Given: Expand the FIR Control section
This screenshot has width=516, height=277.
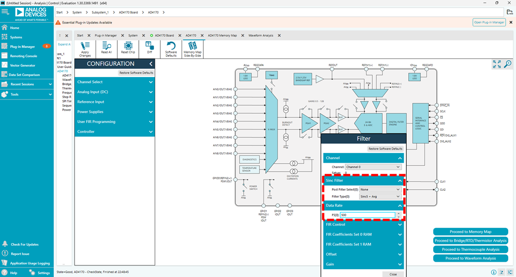Looking at the screenshot, I should 363,225.
